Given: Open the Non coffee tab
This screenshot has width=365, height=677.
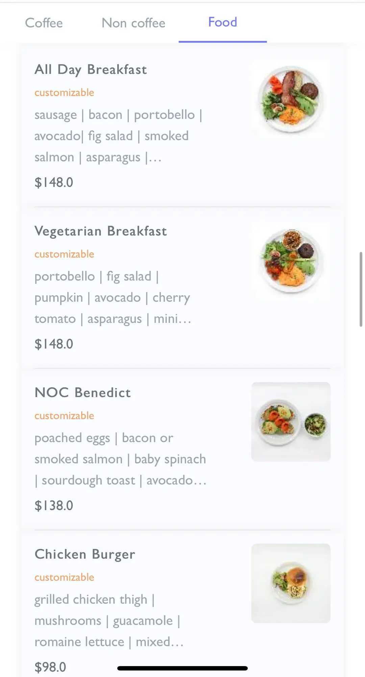Looking at the screenshot, I should (133, 23).
